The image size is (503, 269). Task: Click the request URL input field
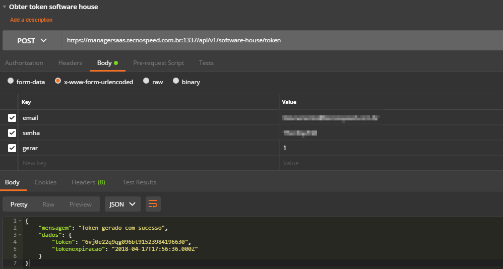coord(280,40)
